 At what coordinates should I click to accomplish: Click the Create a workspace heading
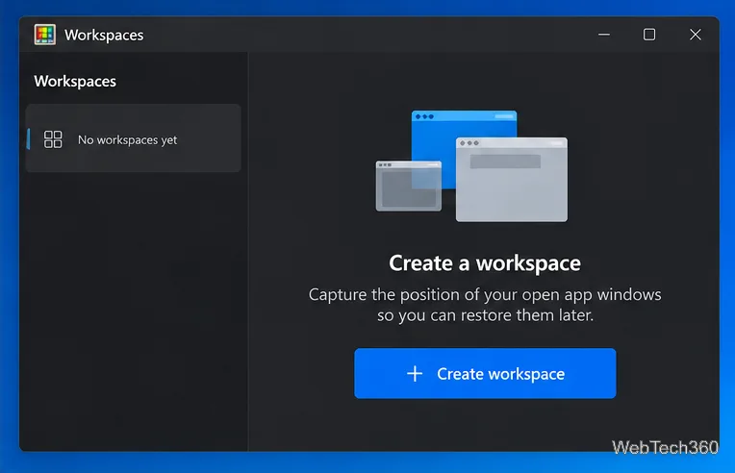[485, 263]
